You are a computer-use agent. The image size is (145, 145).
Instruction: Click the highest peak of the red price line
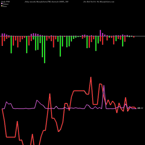[91, 77]
